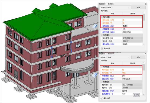Viewport: 150px width, 103px height.
Task: Click the 普通柱 value cell
Action: (x=132, y=26)
